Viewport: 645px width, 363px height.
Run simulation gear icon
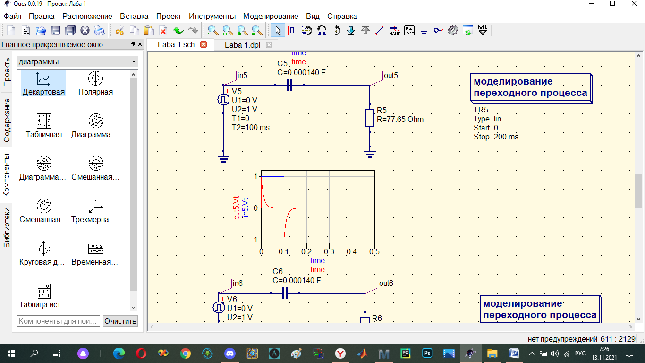453,31
